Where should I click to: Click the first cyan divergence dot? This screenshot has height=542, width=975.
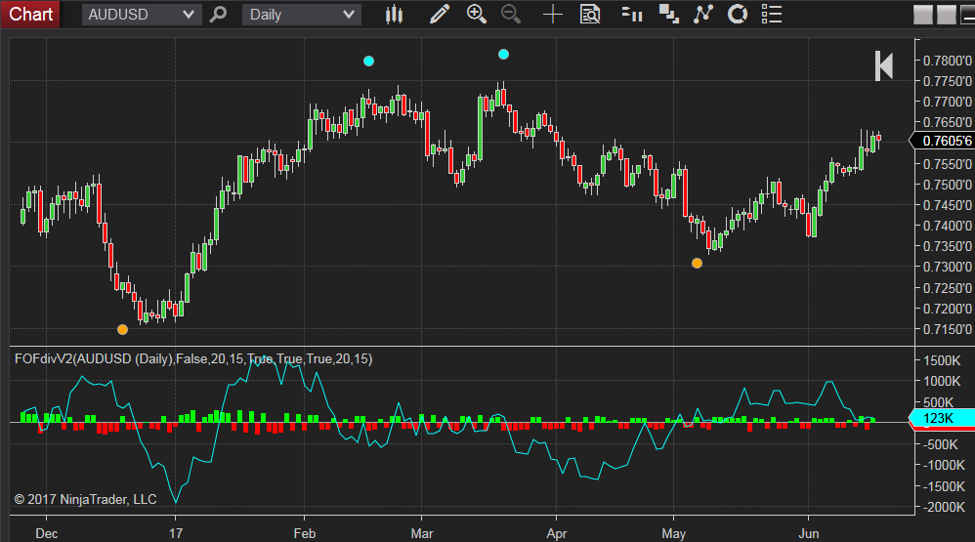coord(368,61)
